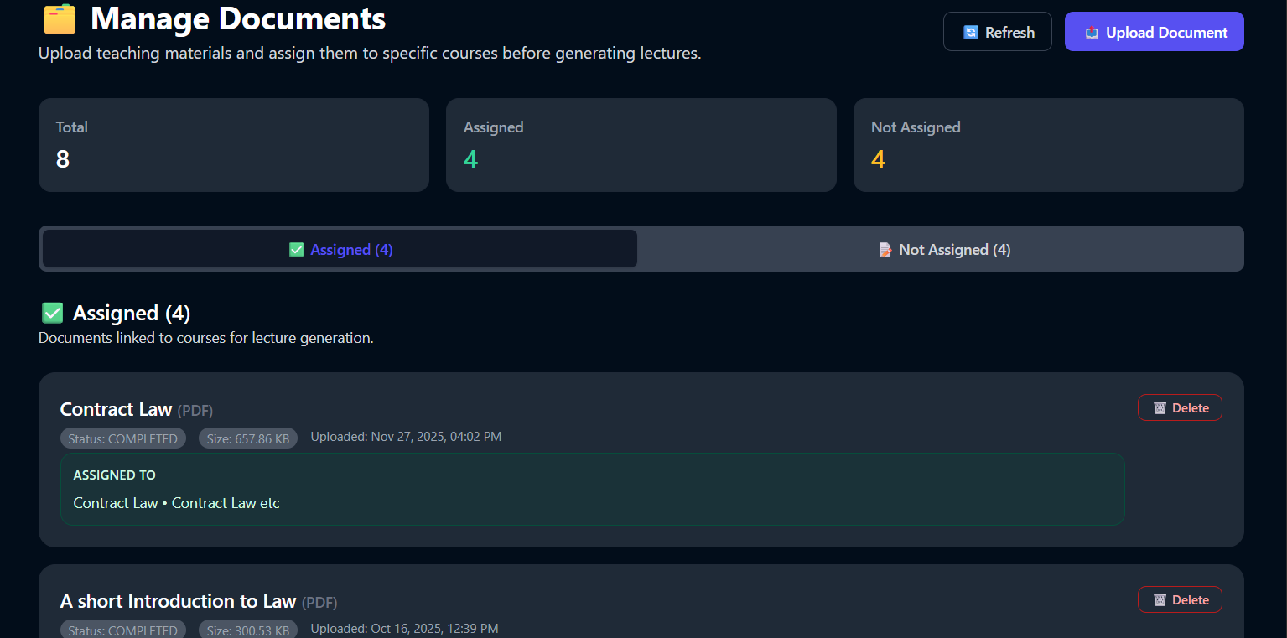Viewport: 1287px width, 638px height.
Task: Click the Not Assigned count stat card
Action: pyautogui.click(x=1048, y=145)
